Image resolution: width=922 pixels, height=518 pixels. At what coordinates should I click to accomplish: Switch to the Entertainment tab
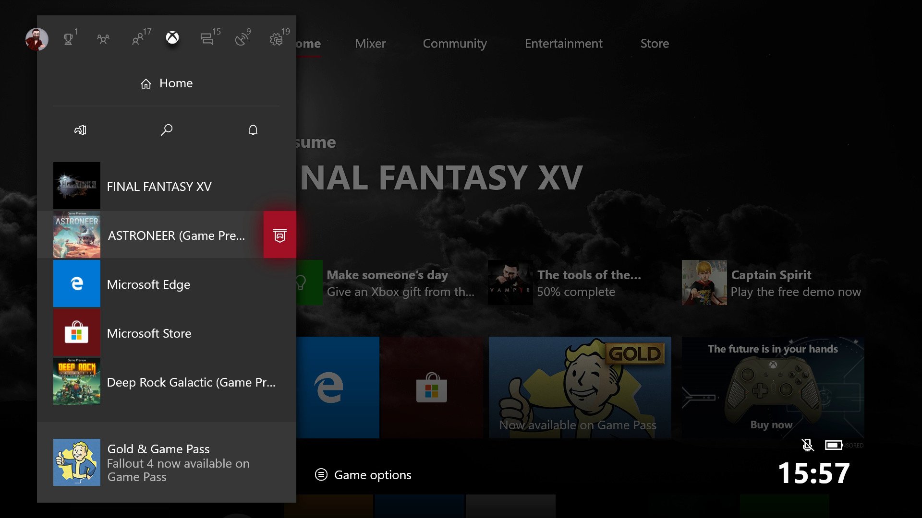click(563, 44)
